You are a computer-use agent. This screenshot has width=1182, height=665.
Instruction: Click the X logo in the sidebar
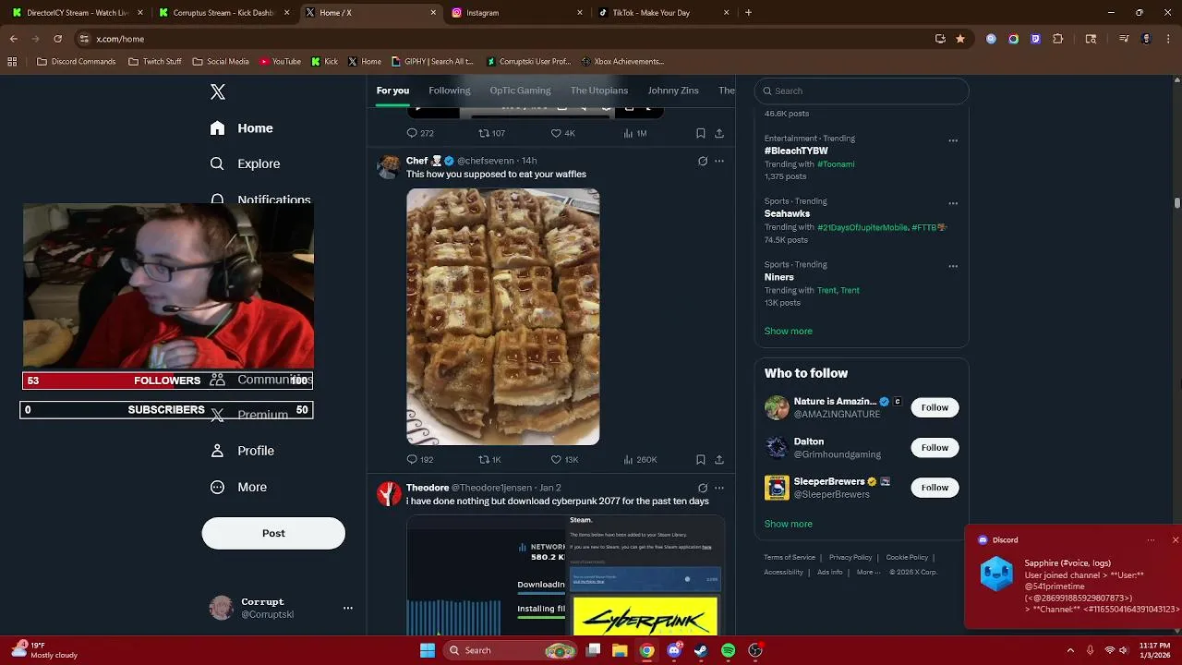click(x=218, y=91)
